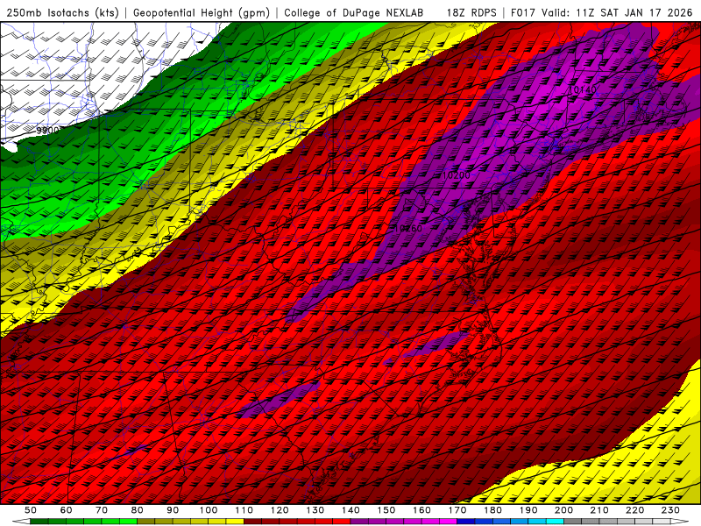Screen dimensions: 701x526
Task: Click the '18Z RDPS' model run text
Action: coord(471,12)
